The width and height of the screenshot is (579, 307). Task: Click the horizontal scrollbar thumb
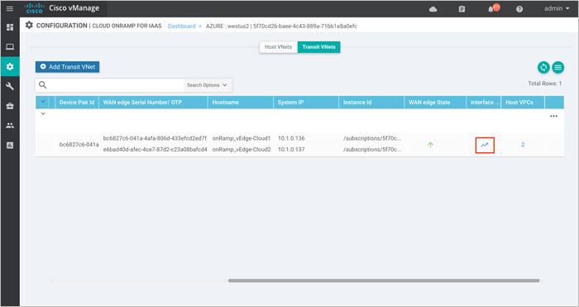[384, 281]
